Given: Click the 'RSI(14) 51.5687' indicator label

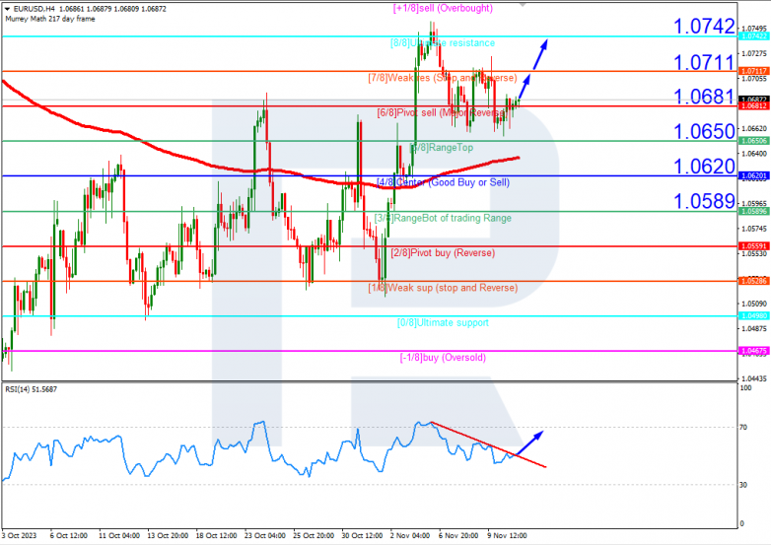Looking at the screenshot, I should click(31, 389).
